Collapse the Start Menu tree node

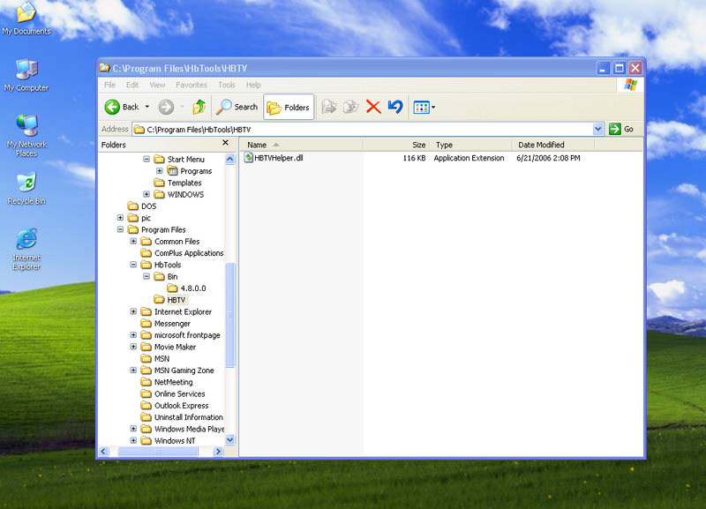pyautogui.click(x=146, y=160)
